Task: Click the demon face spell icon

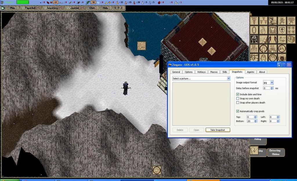Action: (273, 30)
